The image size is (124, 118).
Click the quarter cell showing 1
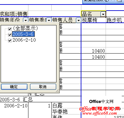click(x=40, y=105)
